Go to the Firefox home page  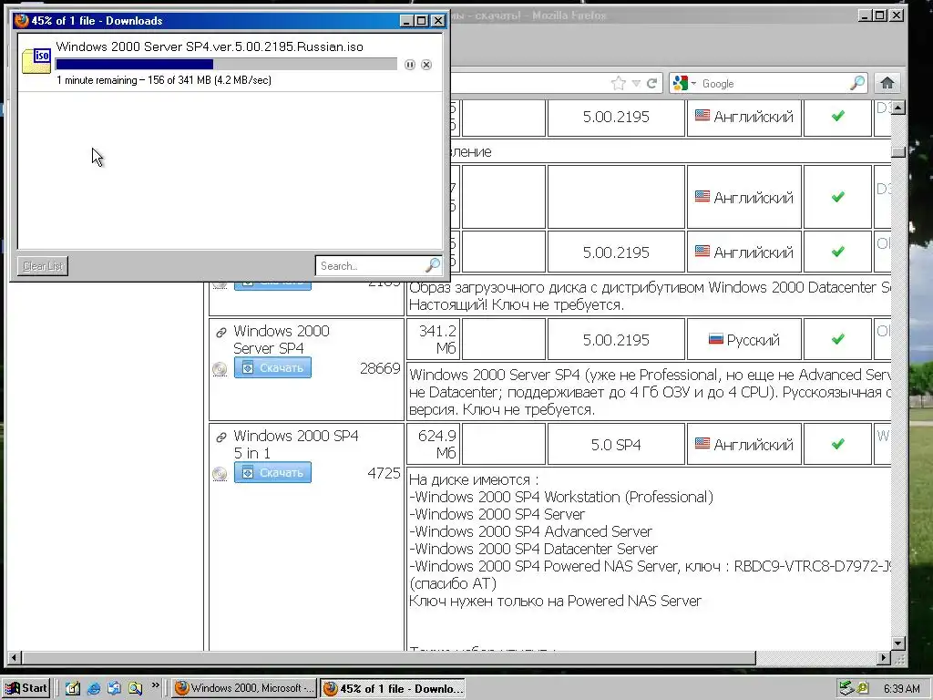click(887, 83)
